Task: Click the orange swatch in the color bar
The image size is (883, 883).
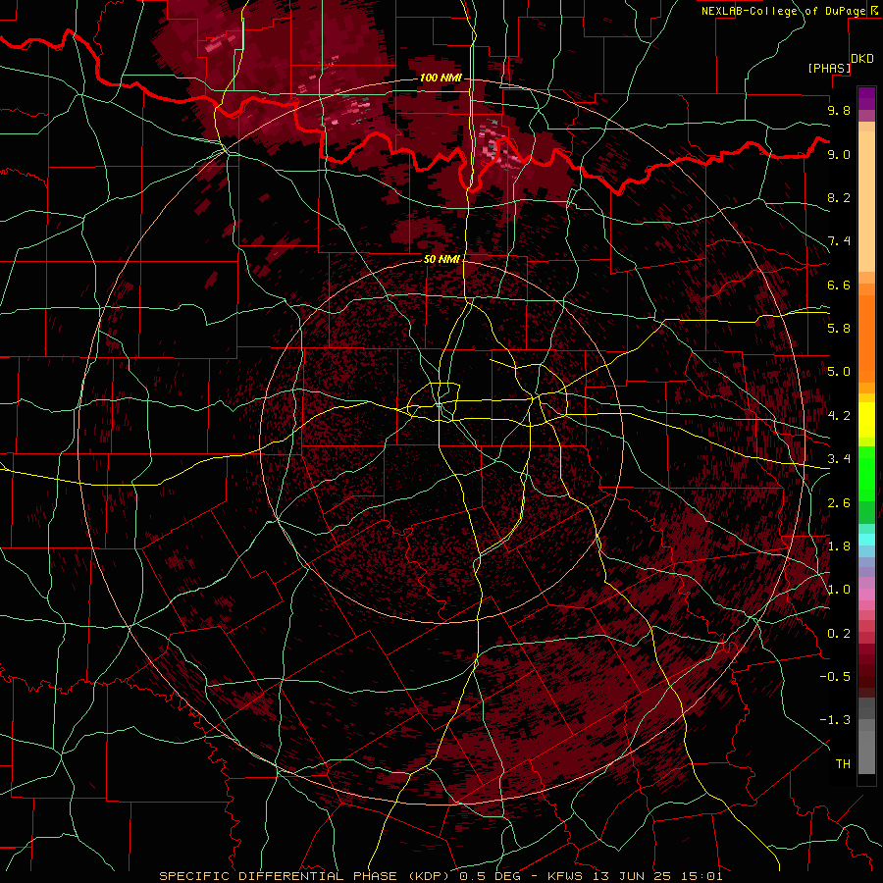Action: 866,333
